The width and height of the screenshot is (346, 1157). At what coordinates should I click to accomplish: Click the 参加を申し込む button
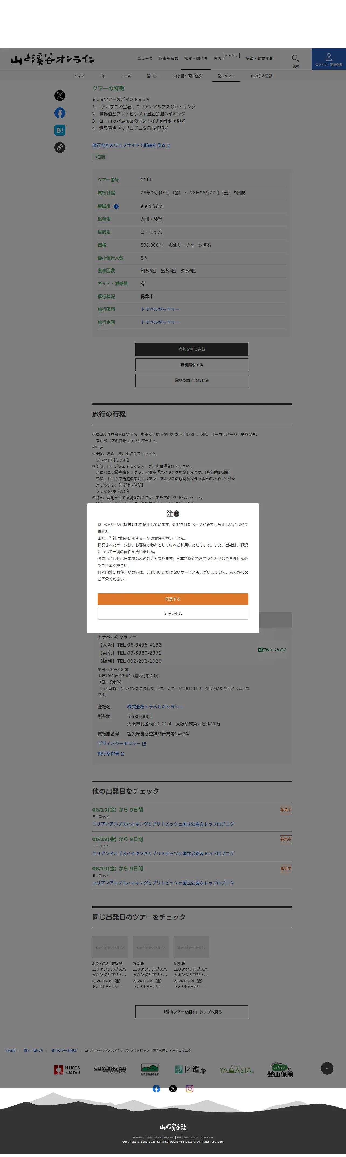[192, 349]
